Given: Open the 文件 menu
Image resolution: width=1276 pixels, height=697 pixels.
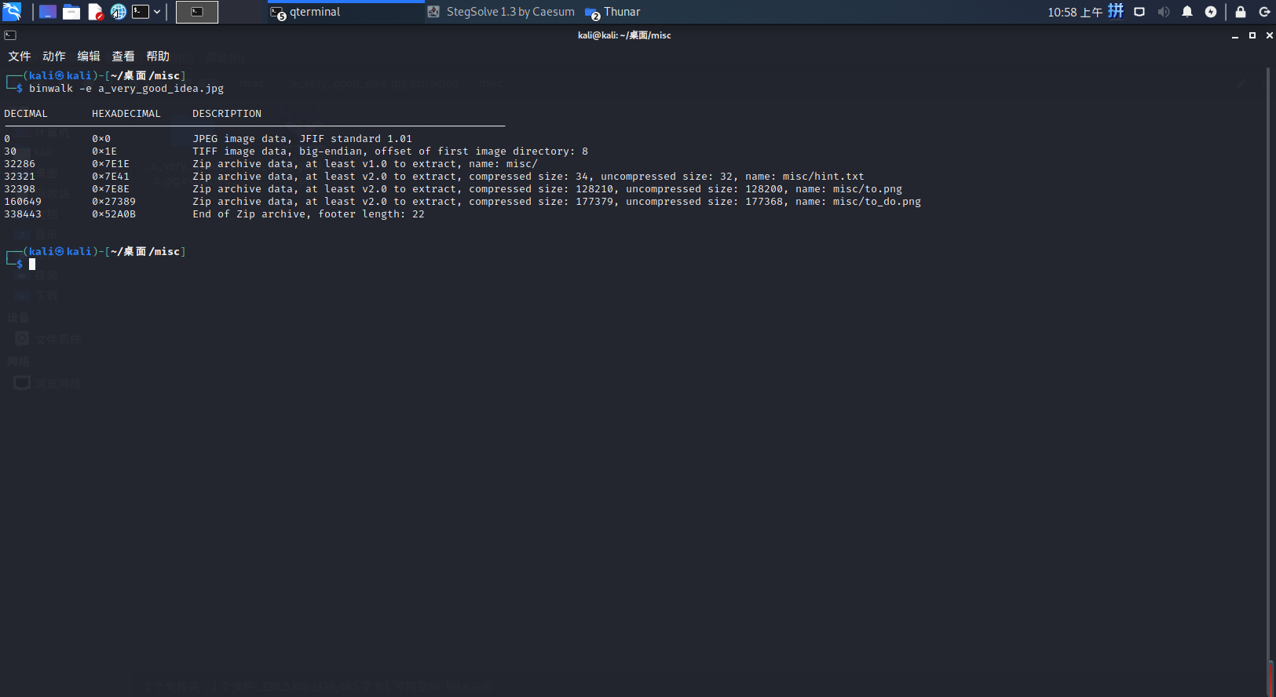Looking at the screenshot, I should coord(20,57).
